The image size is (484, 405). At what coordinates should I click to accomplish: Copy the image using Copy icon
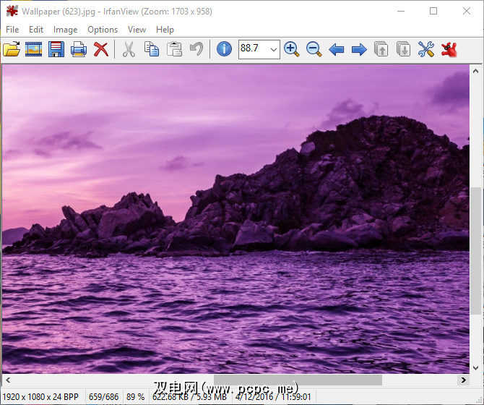152,49
